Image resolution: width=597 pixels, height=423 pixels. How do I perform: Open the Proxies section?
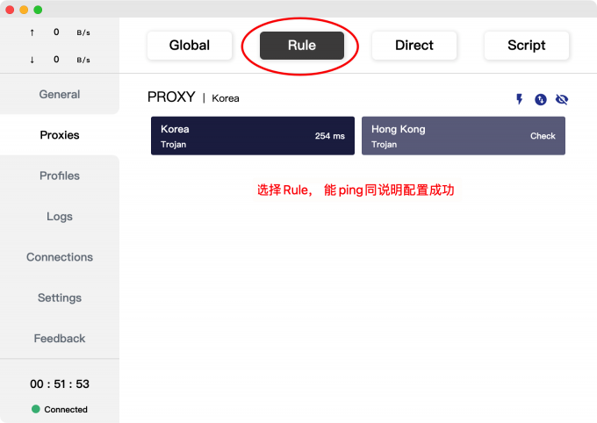(x=60, y=135)
